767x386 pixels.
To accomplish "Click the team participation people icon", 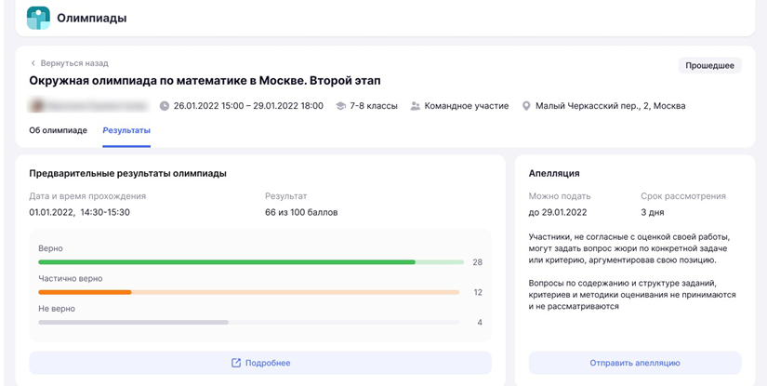I will [x=416, y=106].
